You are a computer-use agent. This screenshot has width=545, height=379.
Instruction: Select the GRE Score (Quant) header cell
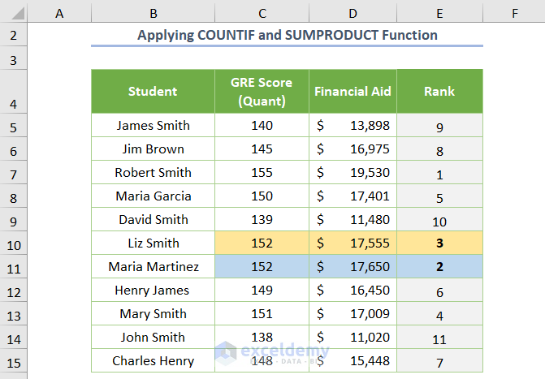[262, 92]
